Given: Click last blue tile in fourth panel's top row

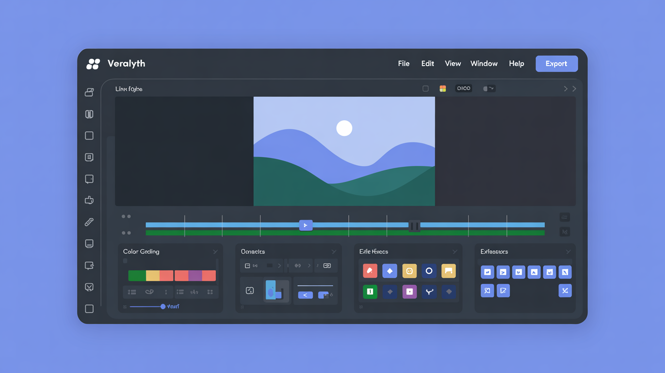Looking at the screenshot, I should pyautogui.click(x=565, y=272).
